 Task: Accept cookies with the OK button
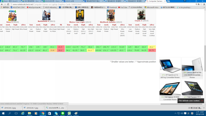point(202,101)
